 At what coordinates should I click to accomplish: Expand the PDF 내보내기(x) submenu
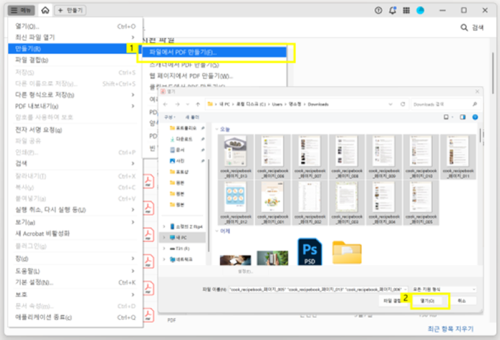click(75, 106)
